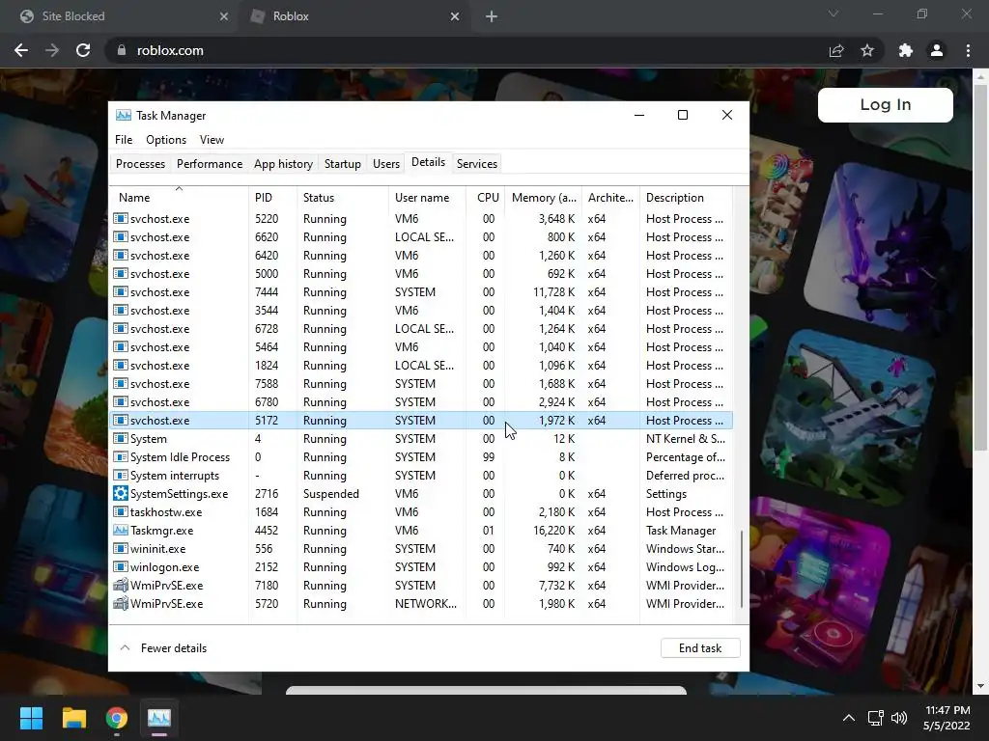Sort by Name column header
Screen dimensions: 989x741
tap(179, 197)
